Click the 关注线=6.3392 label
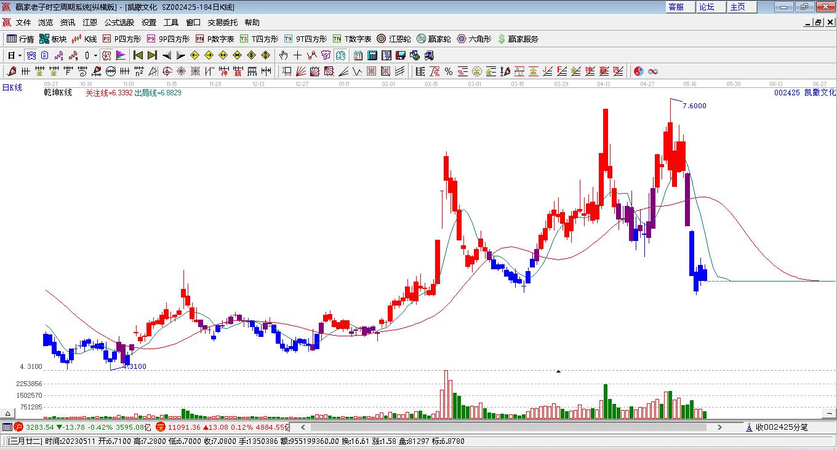This screenshot has height=450, width=837. tap(109, 93)
